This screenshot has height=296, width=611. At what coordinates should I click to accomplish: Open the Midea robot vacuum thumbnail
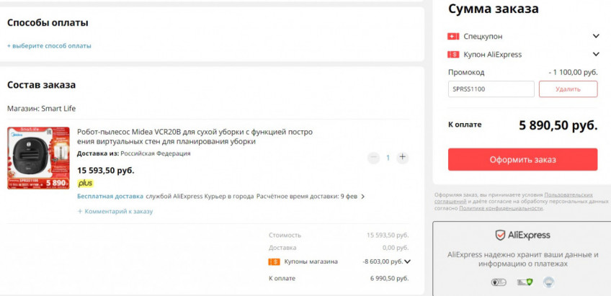[x=38, y=158]
